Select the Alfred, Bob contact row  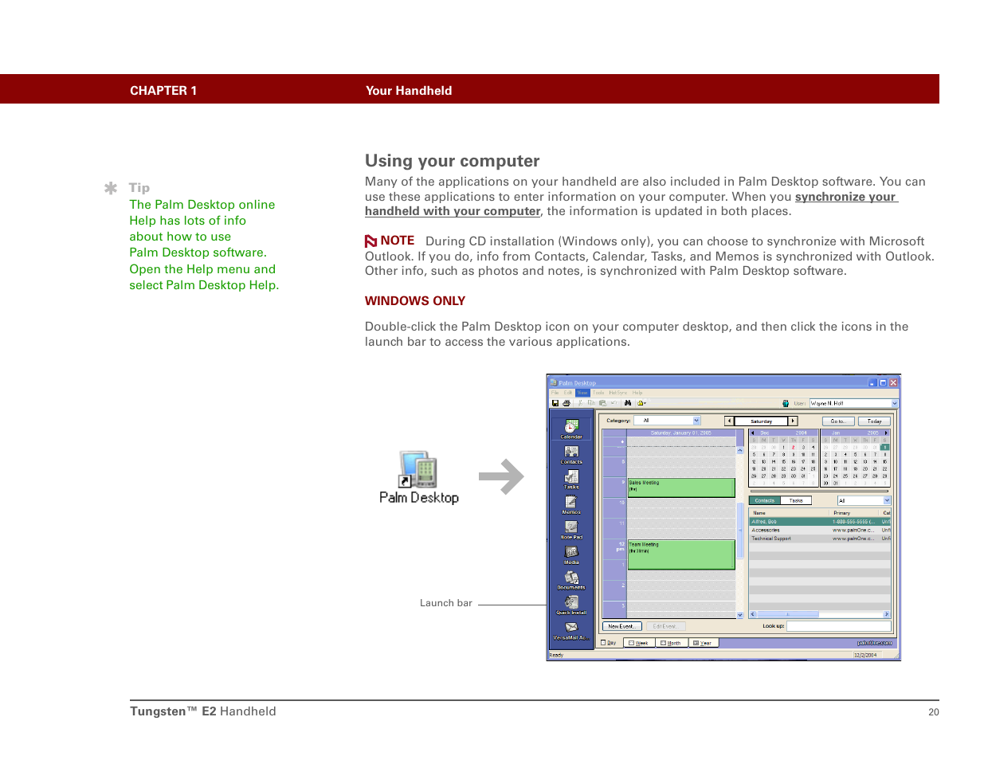[x=820, y=522]
